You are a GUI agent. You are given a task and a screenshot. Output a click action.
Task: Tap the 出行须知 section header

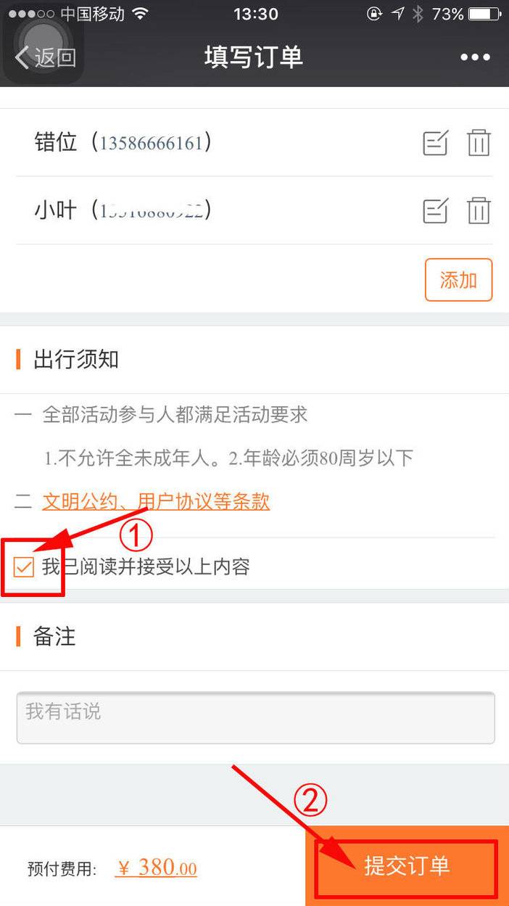coord(76,359)
